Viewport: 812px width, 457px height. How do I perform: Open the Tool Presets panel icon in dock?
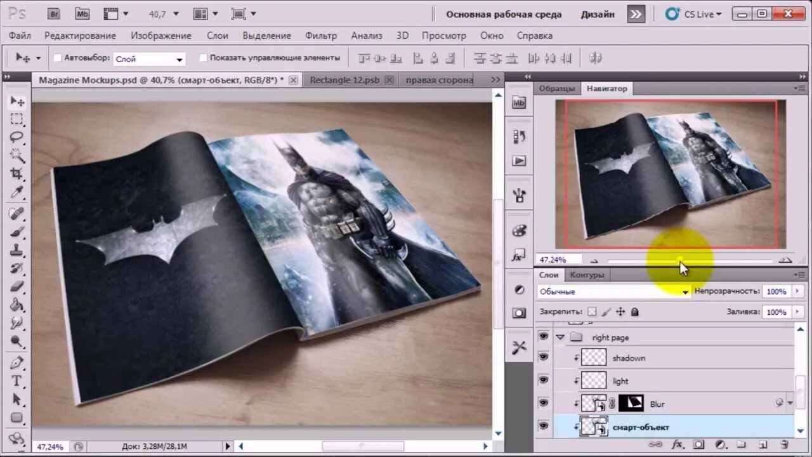(x=520, y=347)
